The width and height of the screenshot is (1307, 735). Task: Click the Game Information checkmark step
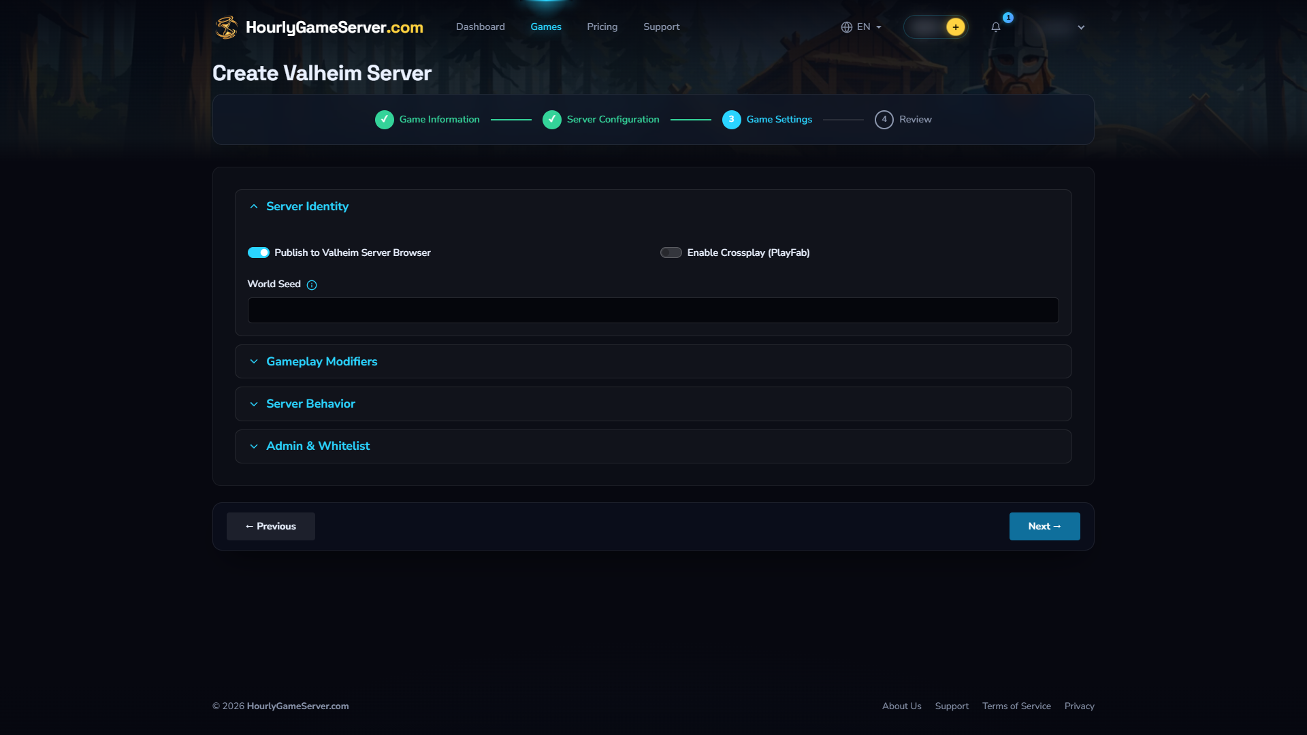(385, 120)
